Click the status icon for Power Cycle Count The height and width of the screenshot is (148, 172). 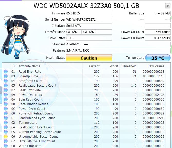click(6, 109)
